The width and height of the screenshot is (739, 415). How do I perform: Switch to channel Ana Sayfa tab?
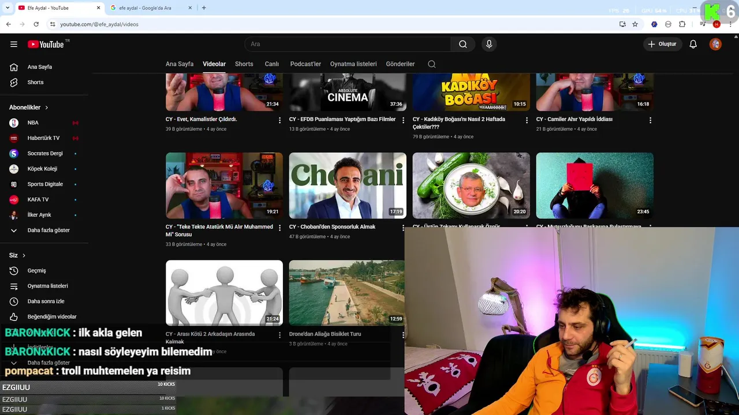click(180, 64)
